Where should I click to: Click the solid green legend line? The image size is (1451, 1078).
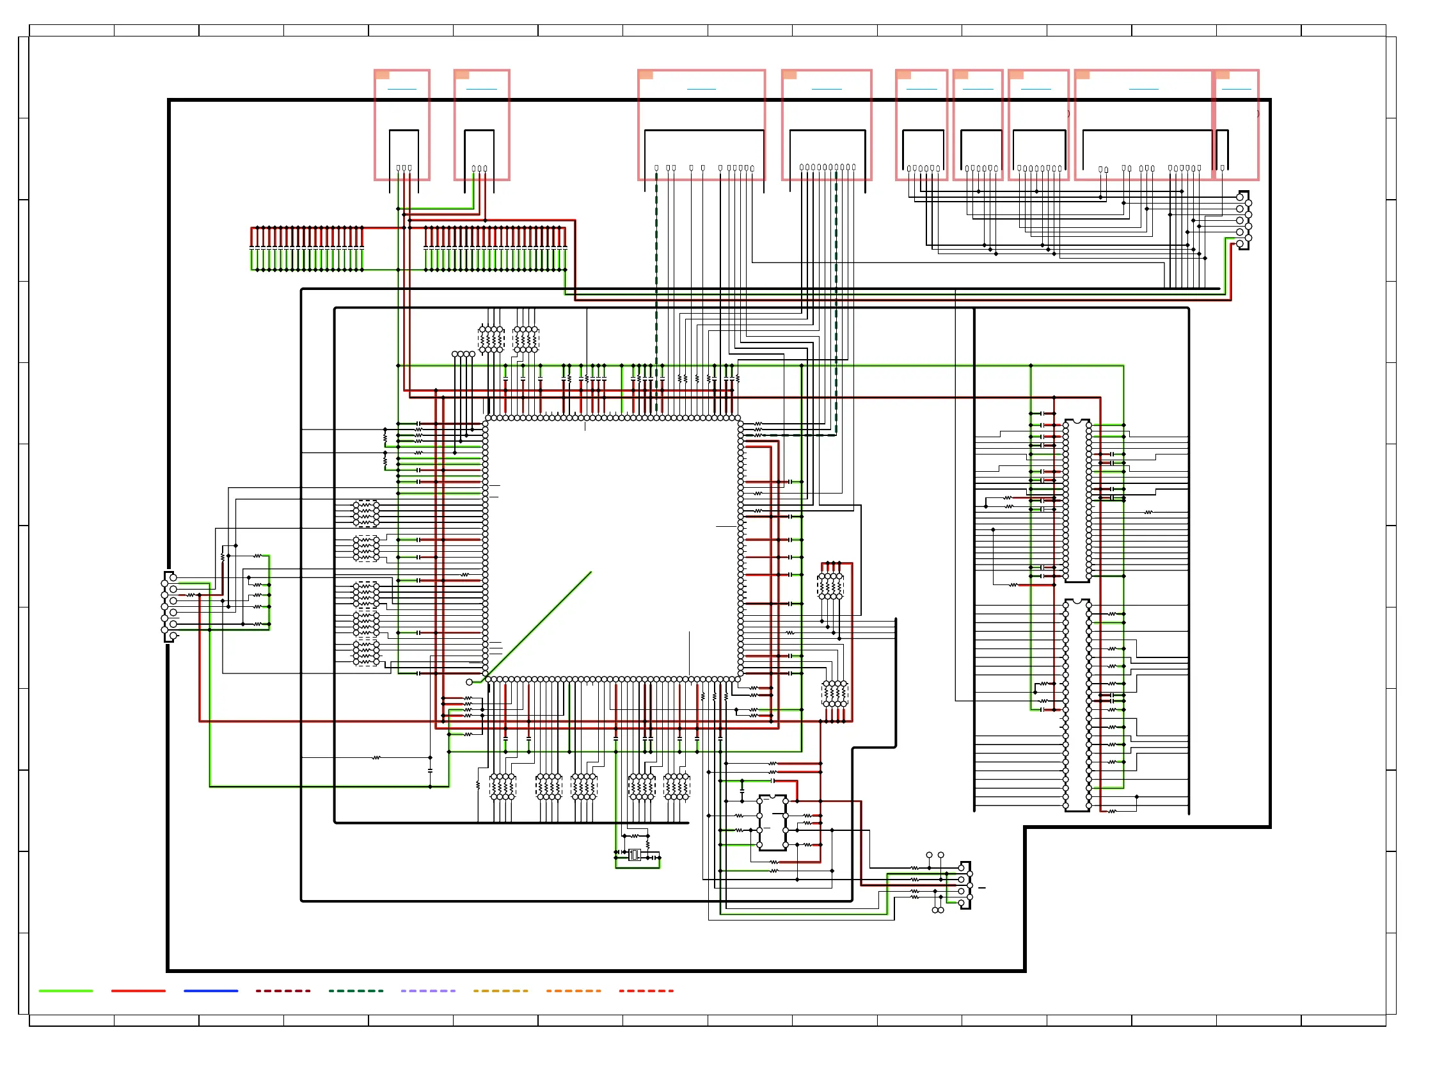click(65, 990)
